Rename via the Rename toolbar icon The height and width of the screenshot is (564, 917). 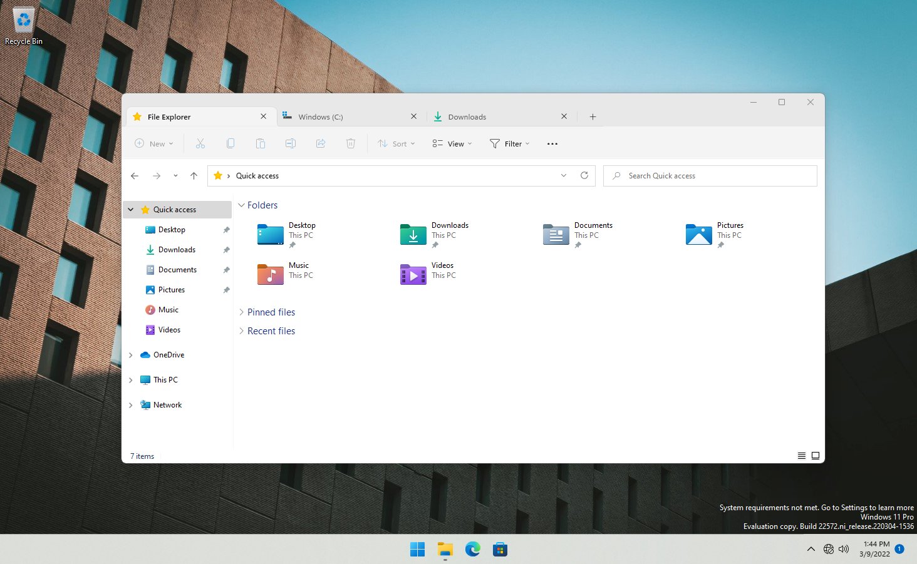click(291, 143)
